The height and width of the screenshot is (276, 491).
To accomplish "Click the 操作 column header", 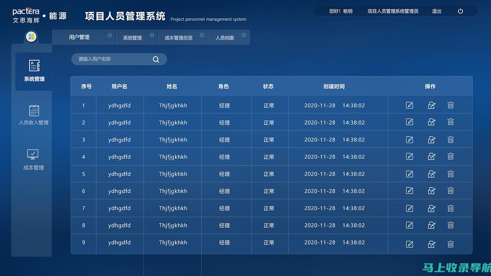I will click(430, 86).
